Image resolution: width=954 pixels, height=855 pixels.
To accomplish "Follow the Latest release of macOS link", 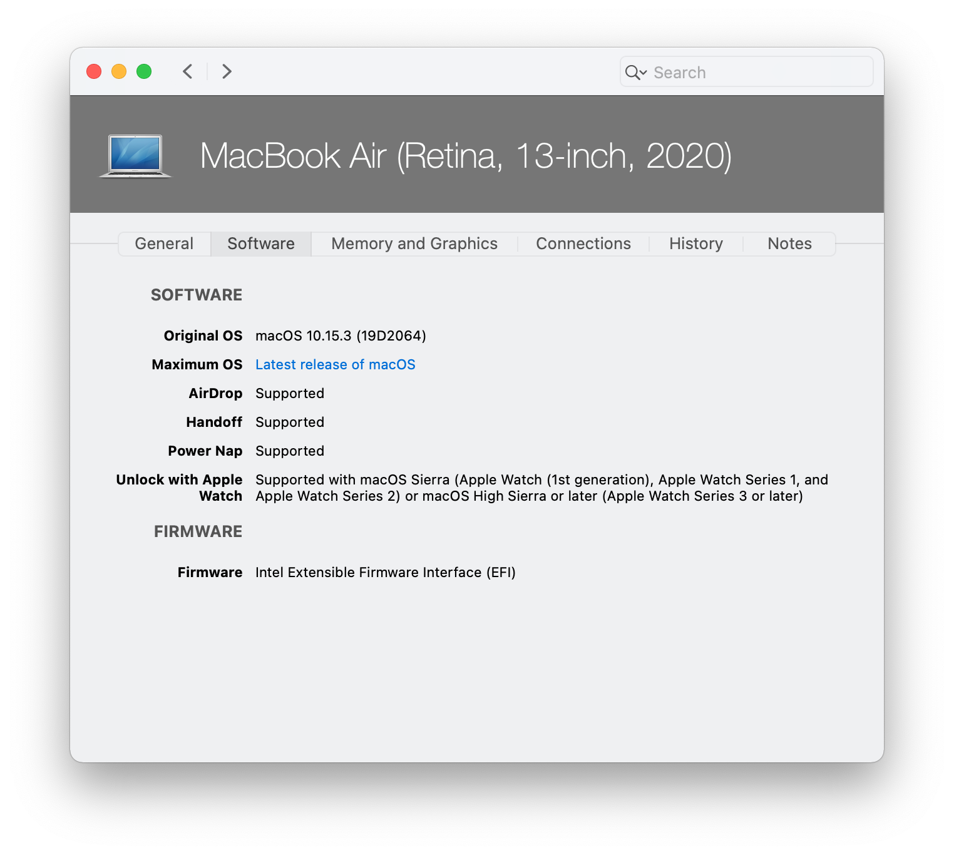I will click(336, 364).
